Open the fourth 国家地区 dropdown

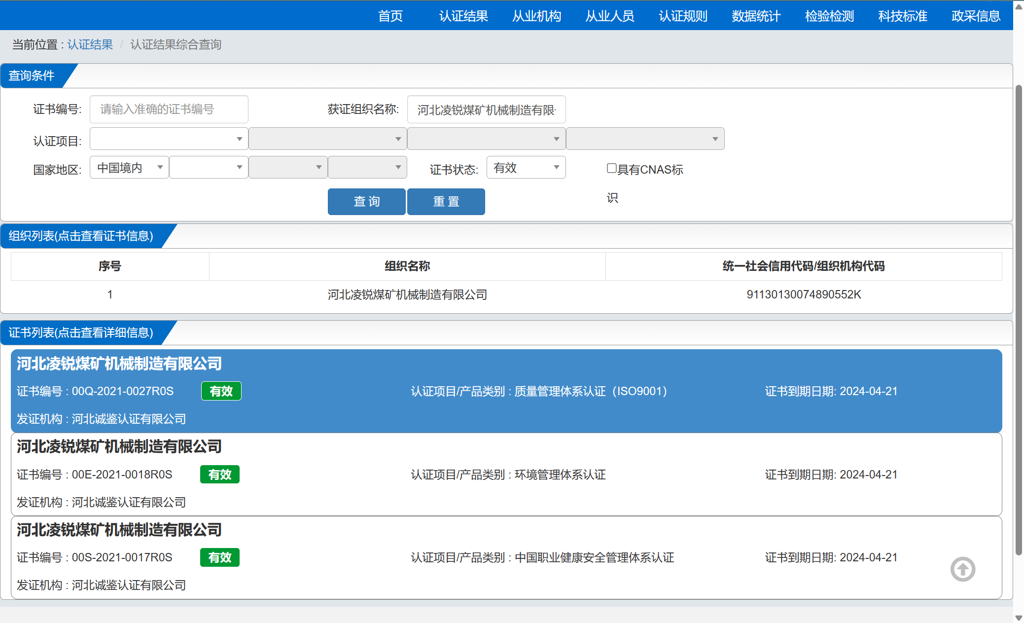pos(368,168)
